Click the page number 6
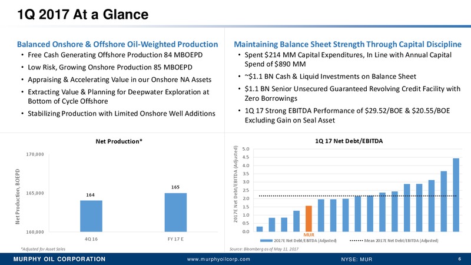Screen dimensions: 471x265 (460, 259)
